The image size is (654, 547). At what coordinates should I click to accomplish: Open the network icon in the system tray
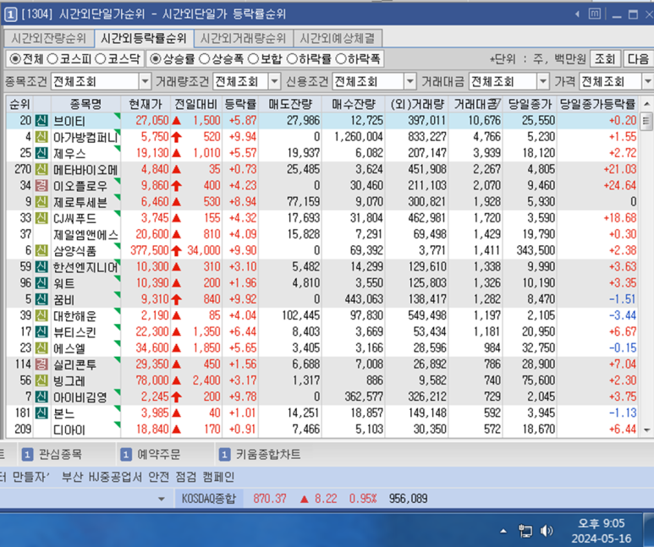(525, 531)
